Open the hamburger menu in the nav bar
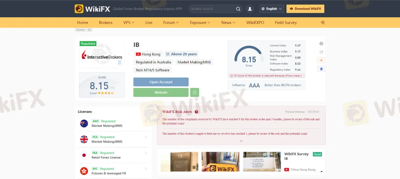This screenshot has height=179, width=400. (322, 23)
